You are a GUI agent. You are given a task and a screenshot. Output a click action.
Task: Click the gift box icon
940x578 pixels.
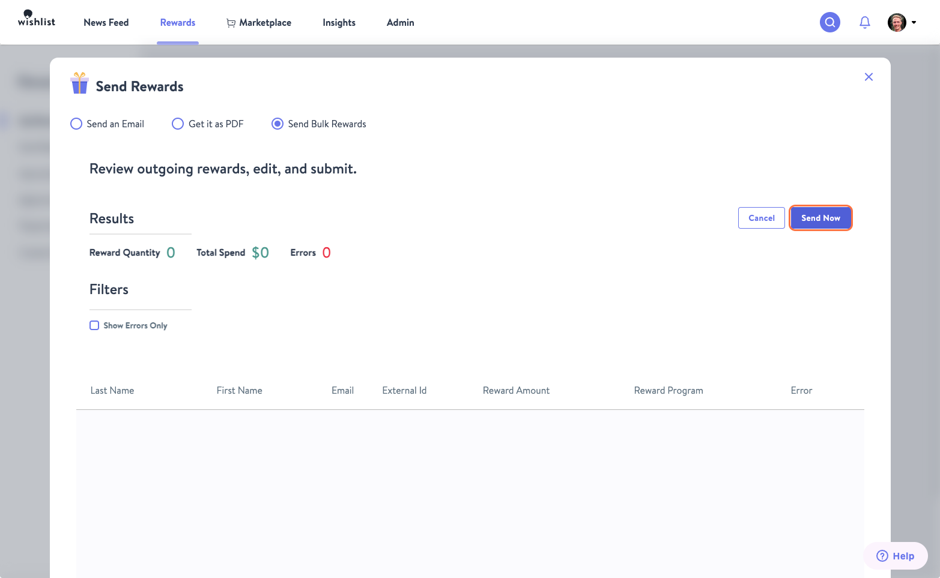click(x=79, y=83)
